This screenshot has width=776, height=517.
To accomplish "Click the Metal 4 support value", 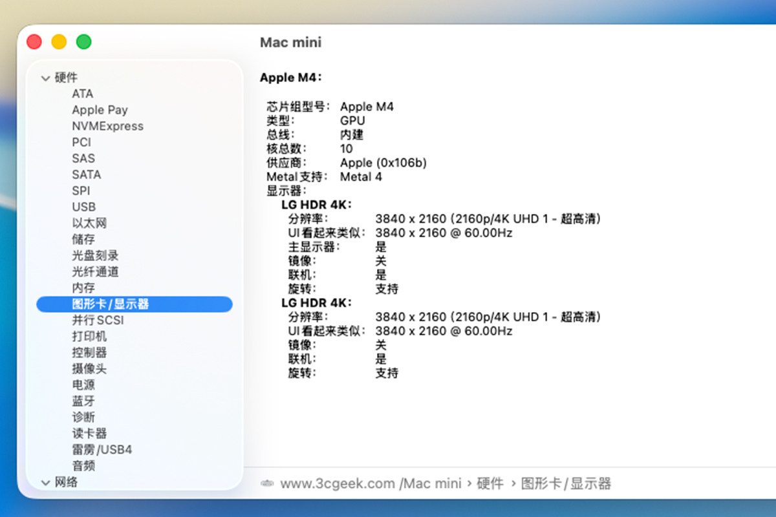I will (x=361, y=176).
